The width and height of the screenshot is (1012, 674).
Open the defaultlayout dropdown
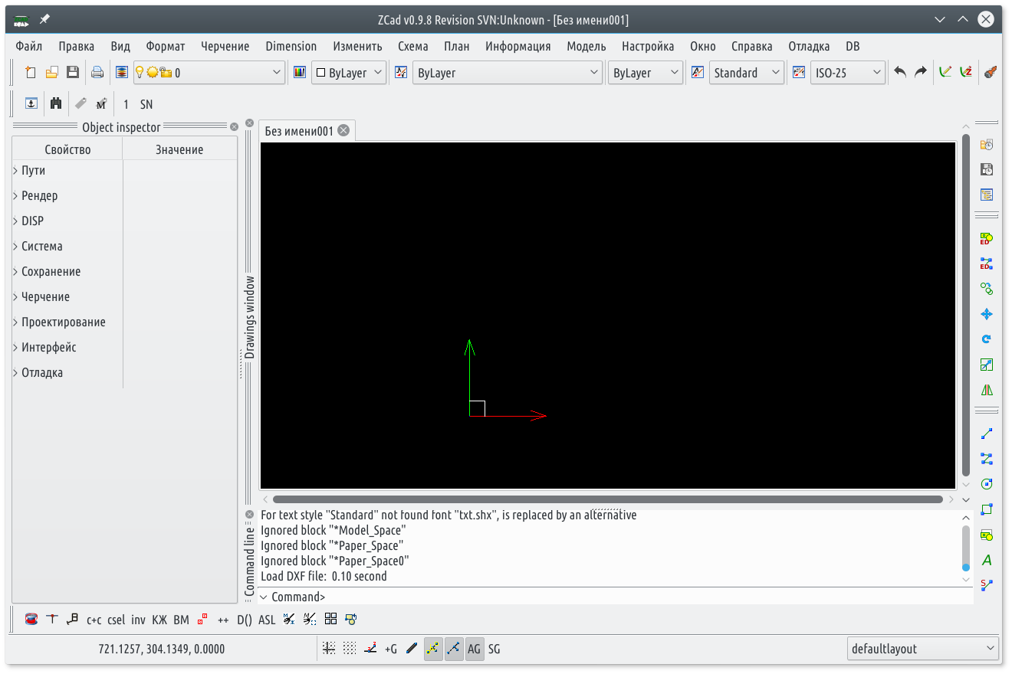coord(922,649)
